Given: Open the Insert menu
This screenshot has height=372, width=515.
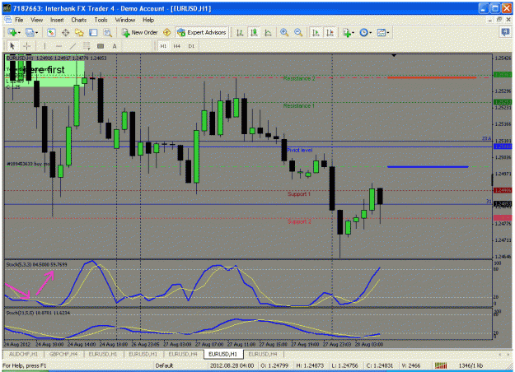Looking at the screenshot, I should point(57,20).
